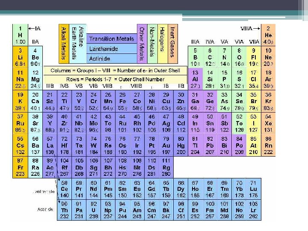
Task: Select the Francium (Fr) cell
Action: [20, 167]
